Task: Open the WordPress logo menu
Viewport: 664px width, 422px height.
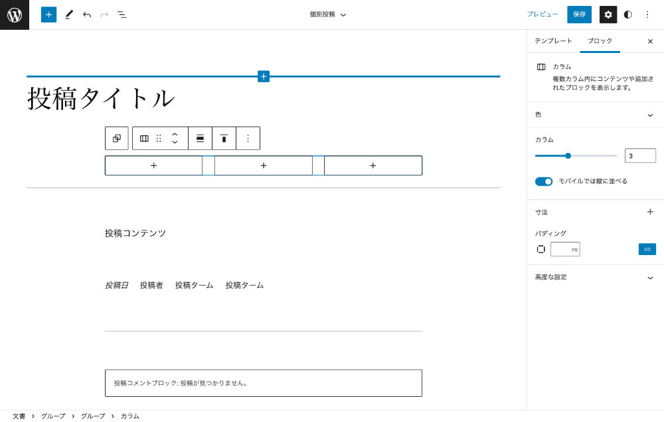Action: (x=15, y=15)
